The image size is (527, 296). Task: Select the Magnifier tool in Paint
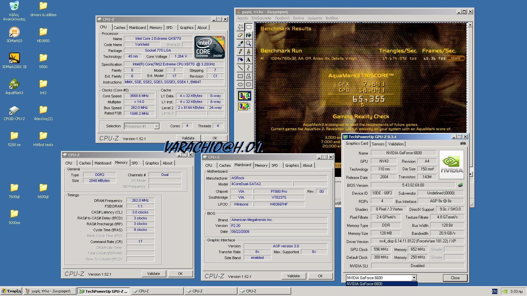pyautogui.click(x=248, y=43)
